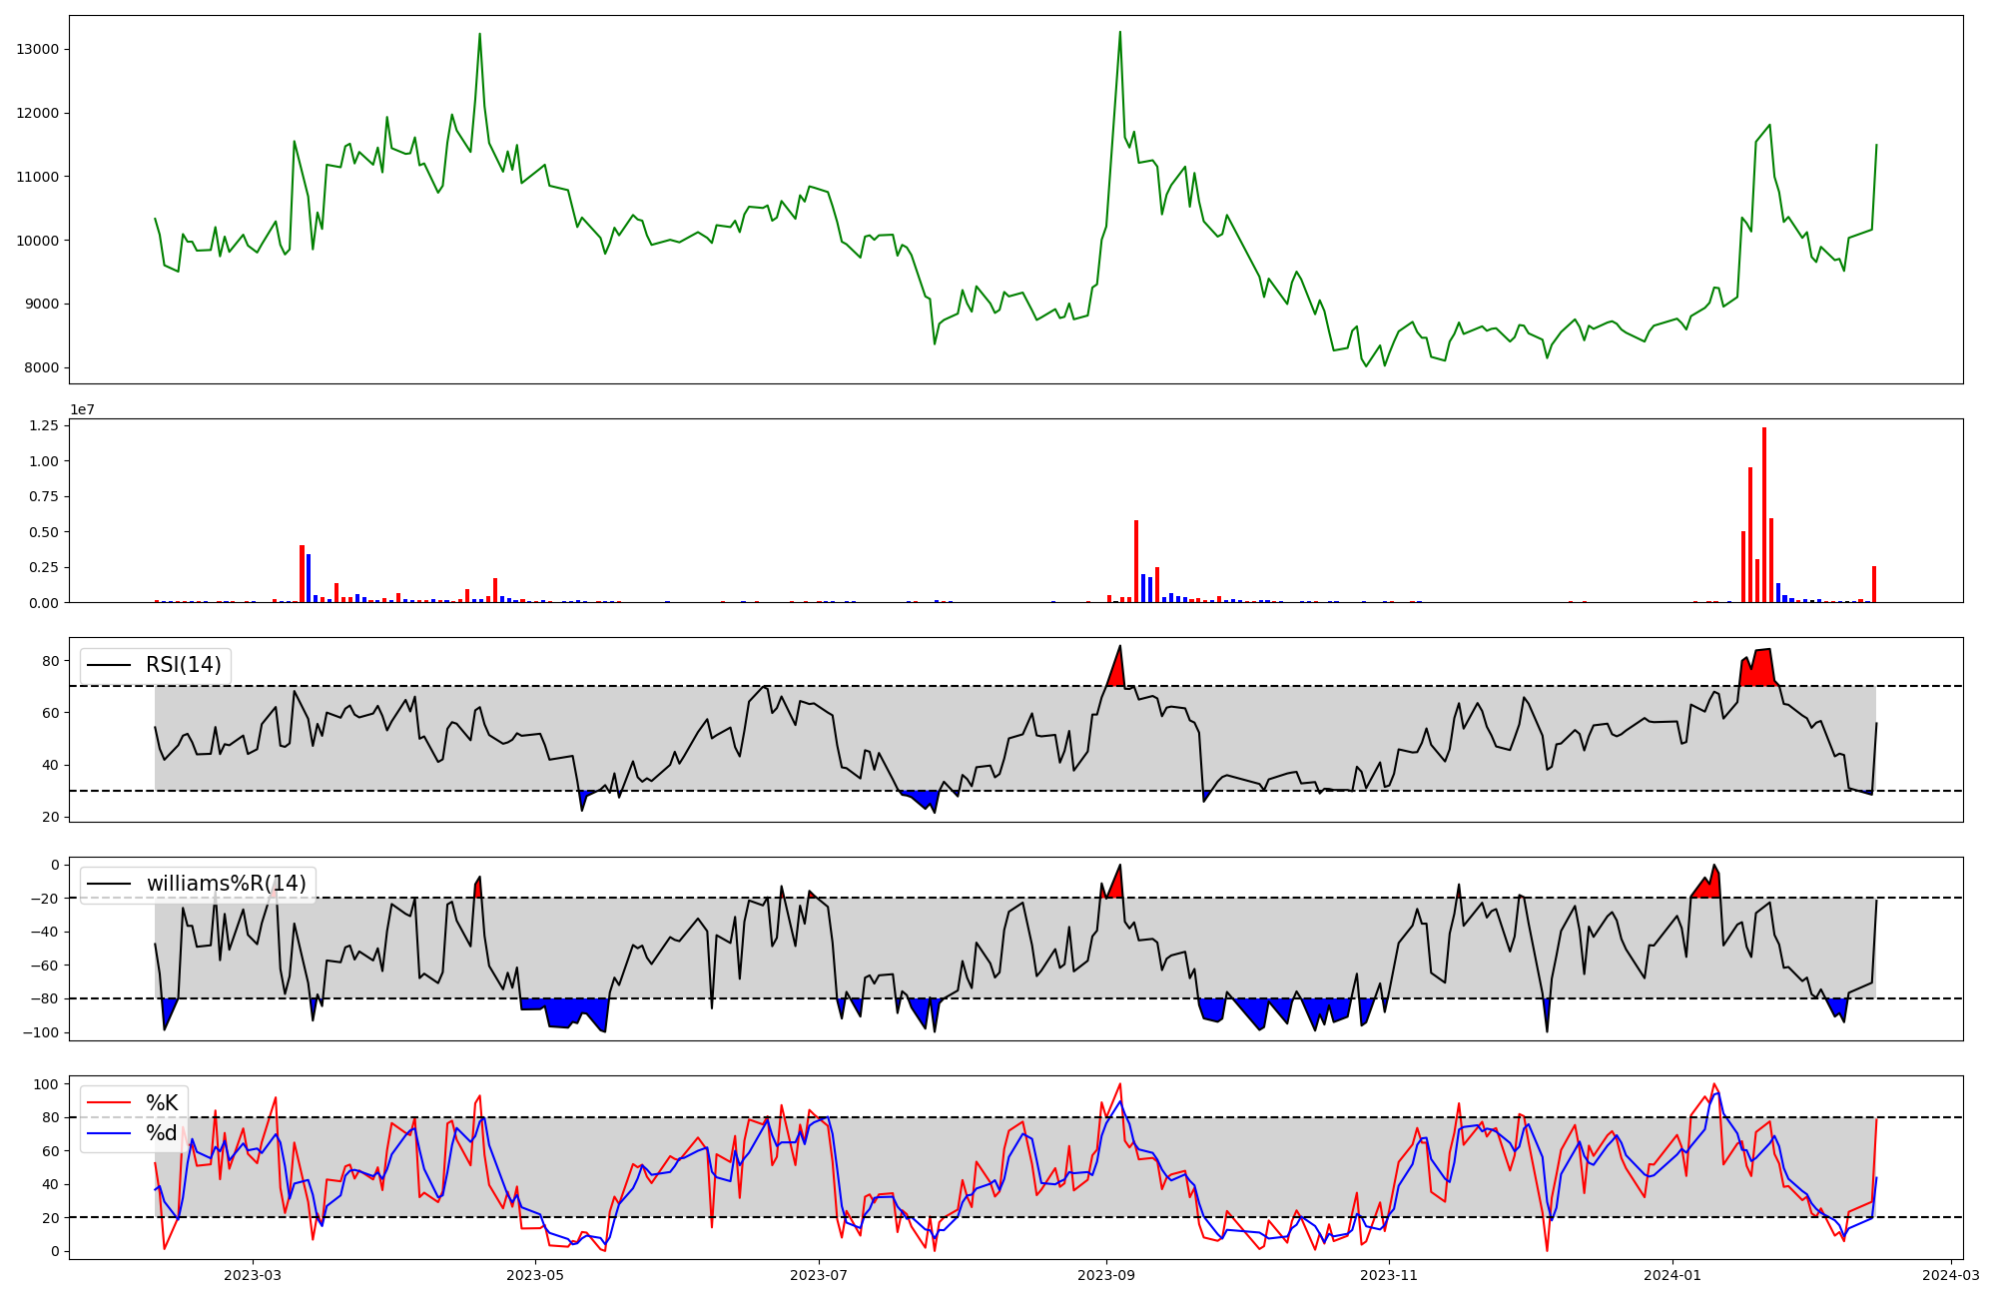Click the 2024-01 x-axis date label
The height and width of the screenshot is (1298, 1997).
click(1672, 1275)
